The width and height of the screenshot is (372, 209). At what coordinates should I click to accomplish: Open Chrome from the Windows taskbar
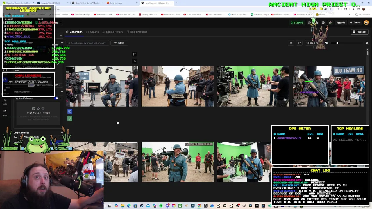(199, 206)
